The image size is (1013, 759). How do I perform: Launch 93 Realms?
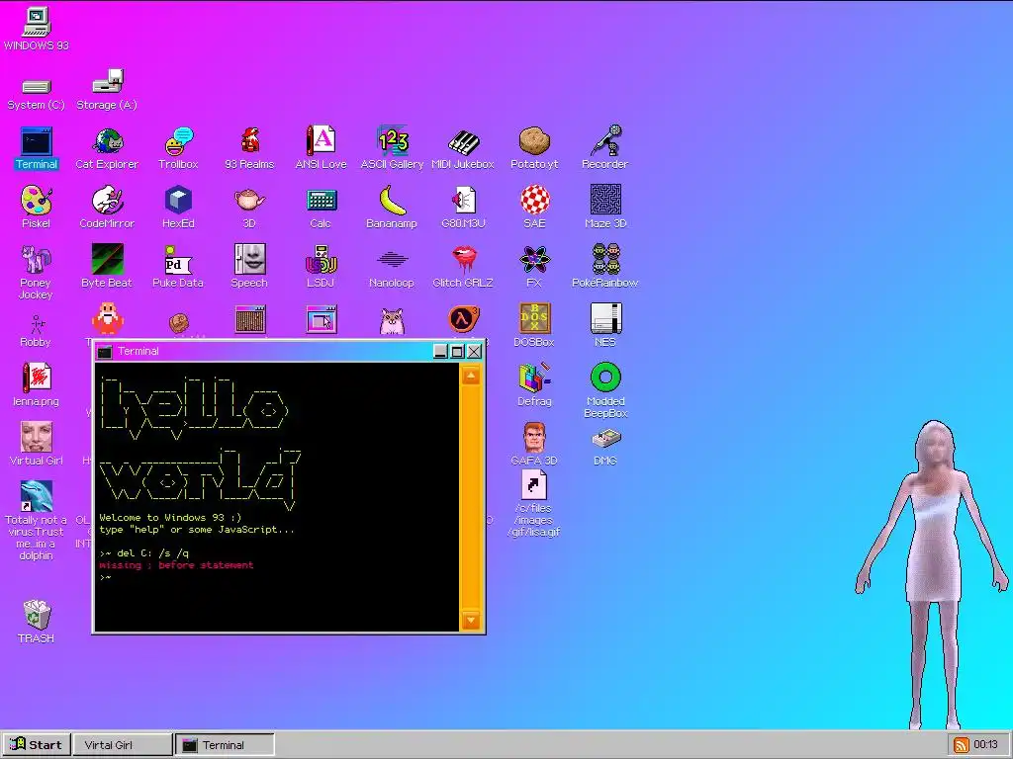[249, 148]
